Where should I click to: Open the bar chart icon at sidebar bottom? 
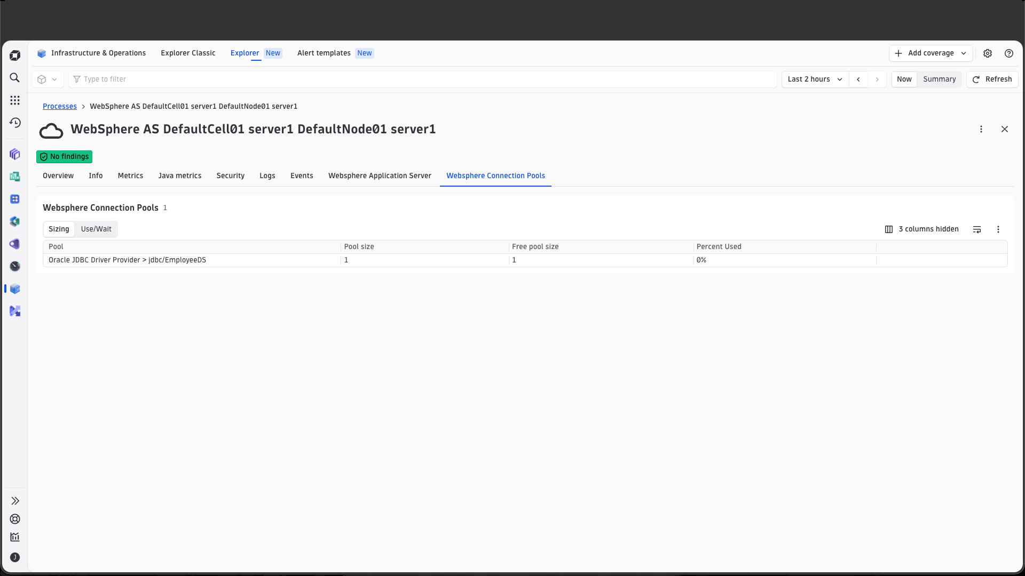15,537
